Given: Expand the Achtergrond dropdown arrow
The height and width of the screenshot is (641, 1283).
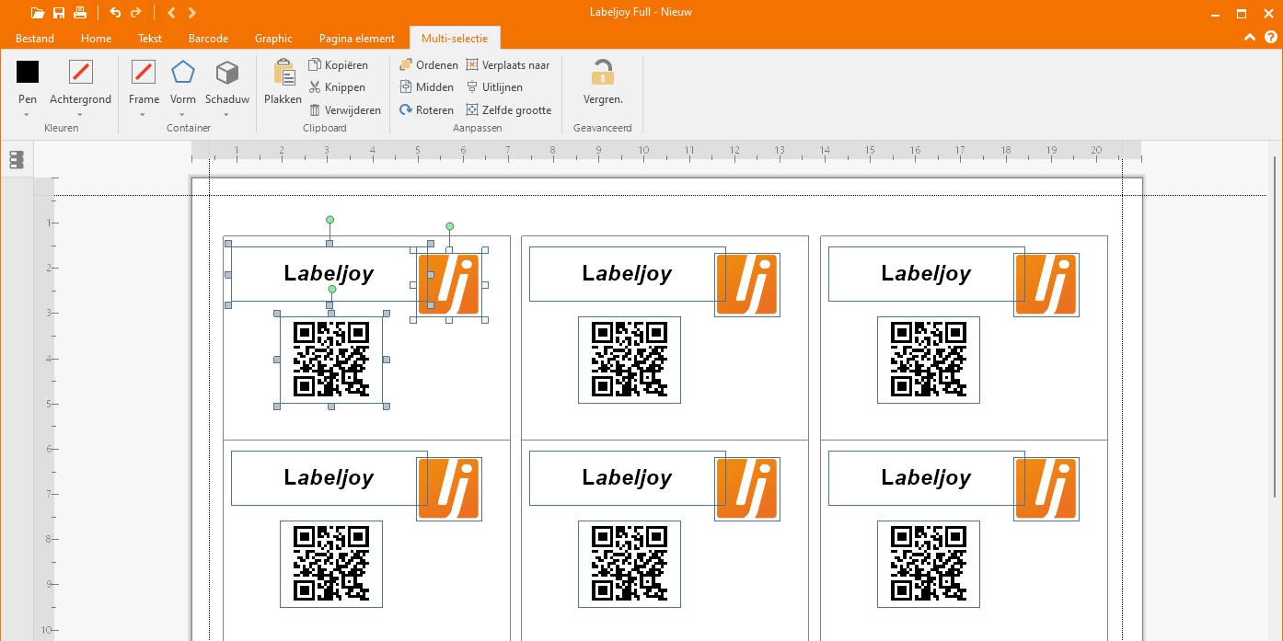Looking at the screenshot, I should click(x=80, y=115).
